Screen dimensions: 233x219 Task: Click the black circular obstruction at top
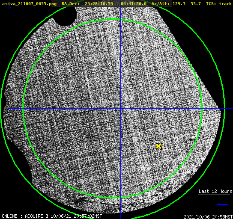[x=65, y=15]
